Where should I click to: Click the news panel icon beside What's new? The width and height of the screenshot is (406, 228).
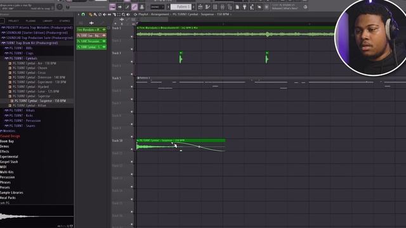(305, 7)
